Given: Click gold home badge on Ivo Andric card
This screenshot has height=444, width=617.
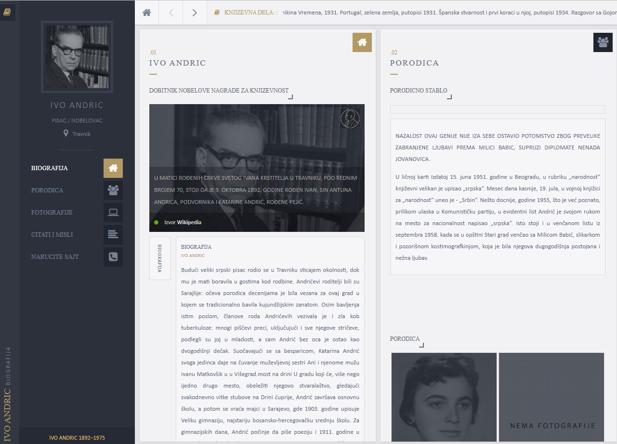Looking at the screenshot, I should (362, 42).
